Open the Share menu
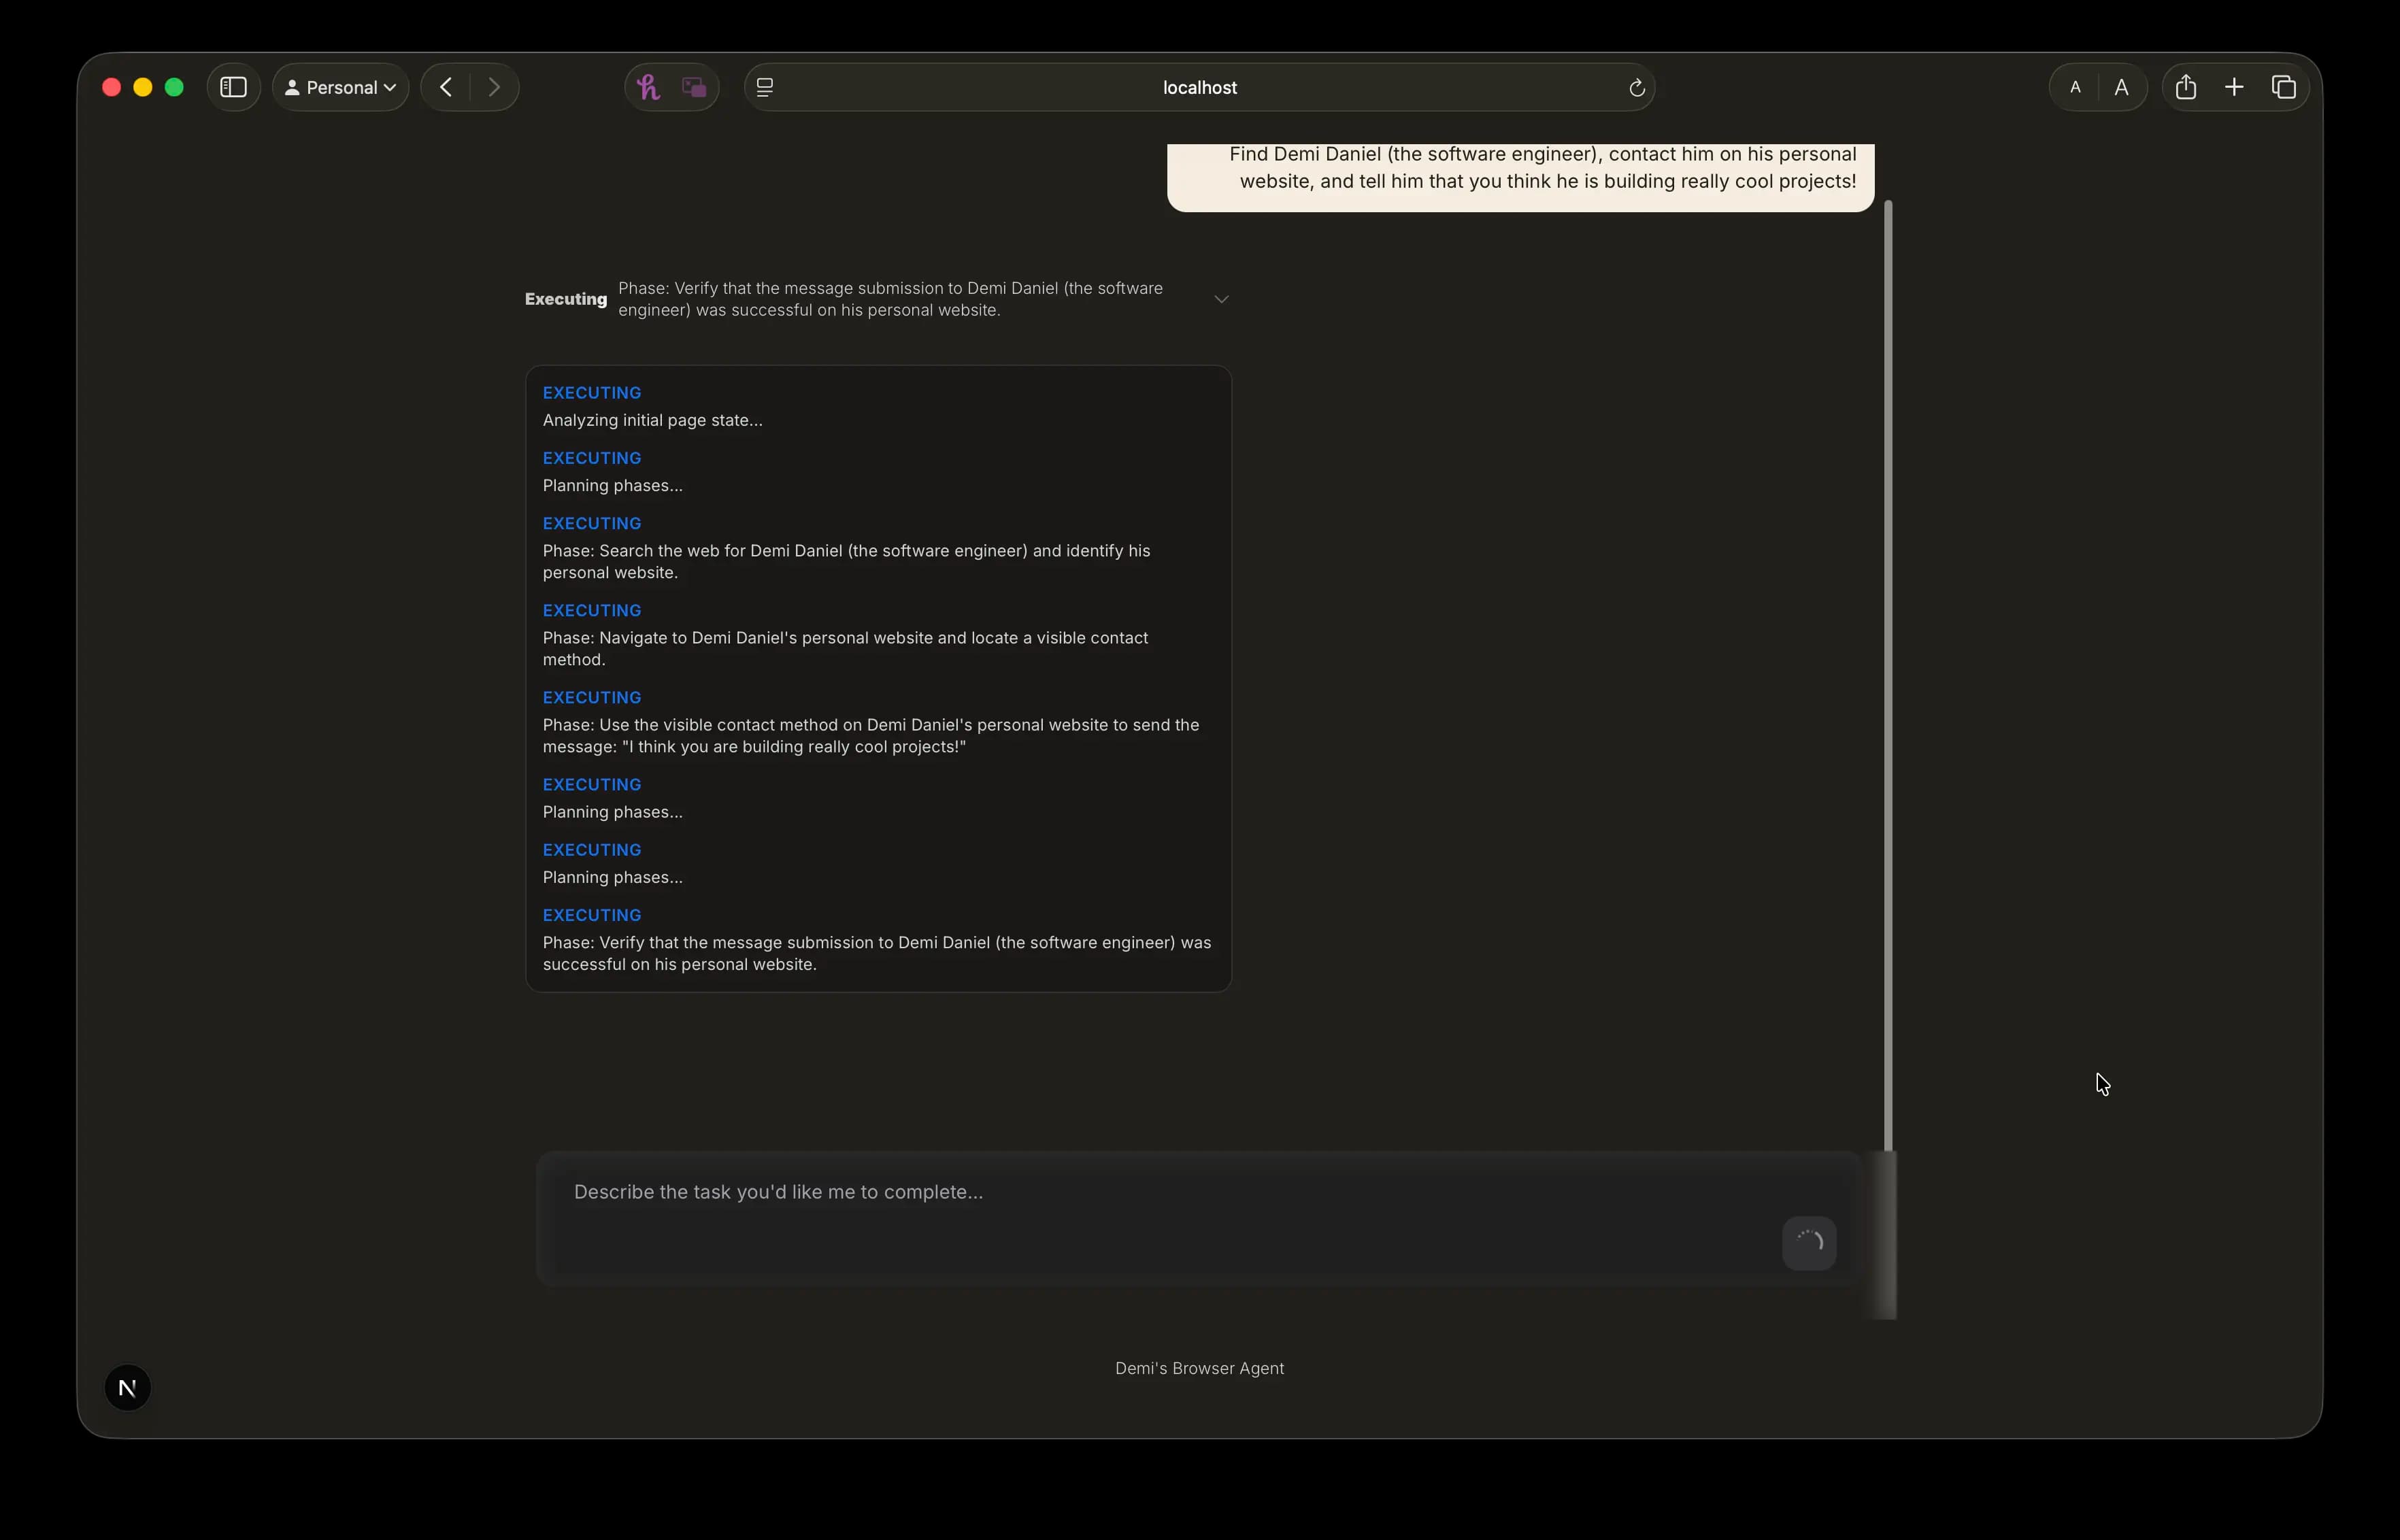The width and height of the screenshot is (2400, 1540). [2186, 87]
